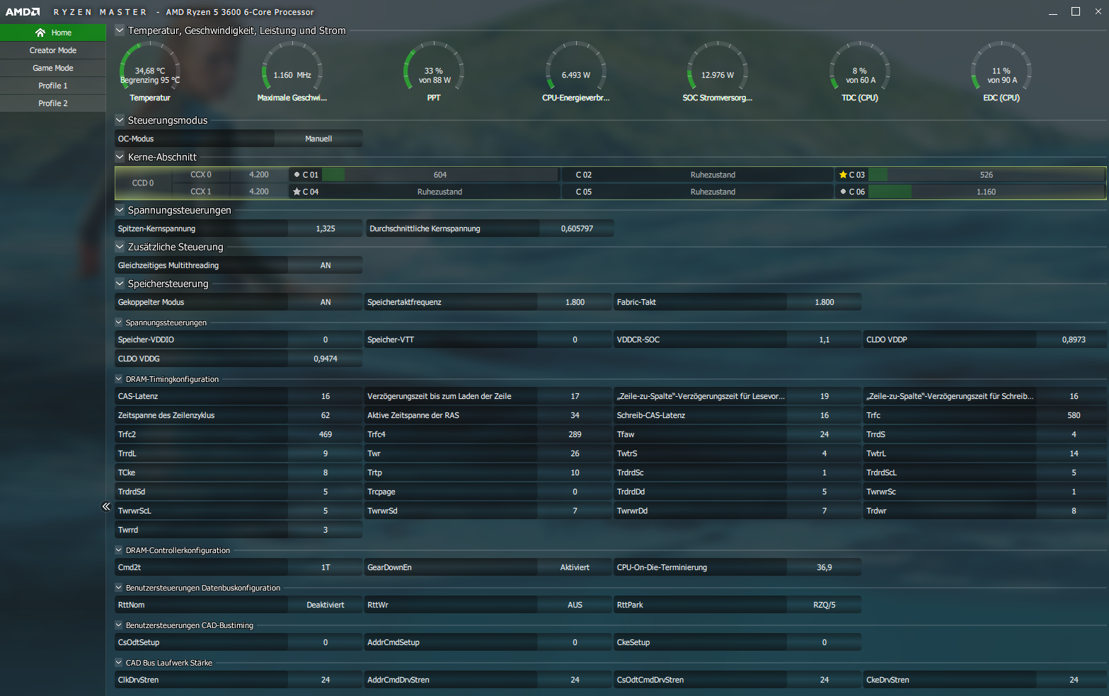
Task: Switch to the Creator Mode tab
Action: pyautogui.click(x=53, y=50)
